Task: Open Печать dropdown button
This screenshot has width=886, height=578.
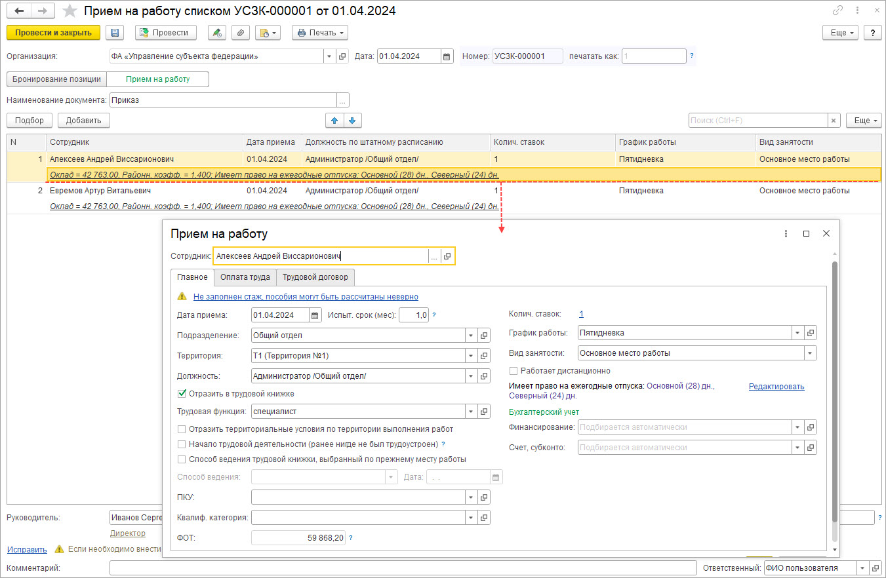Action: tap(320, 33)
